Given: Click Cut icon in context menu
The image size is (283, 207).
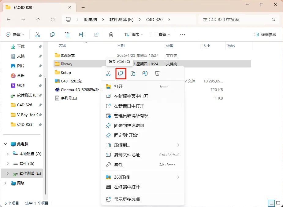Looking at the screenshot, I should tap(108, 73).
